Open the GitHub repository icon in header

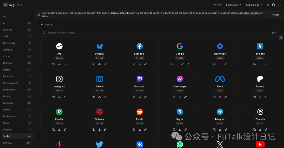click(274, 5)
